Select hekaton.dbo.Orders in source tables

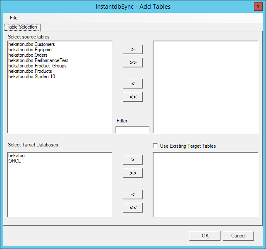[28, 55]
